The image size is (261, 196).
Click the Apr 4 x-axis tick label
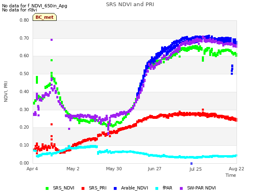coord(32,169)
